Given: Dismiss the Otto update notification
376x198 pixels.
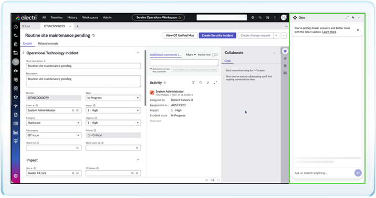Looking at the screenshot, I should tap(358, 30).
